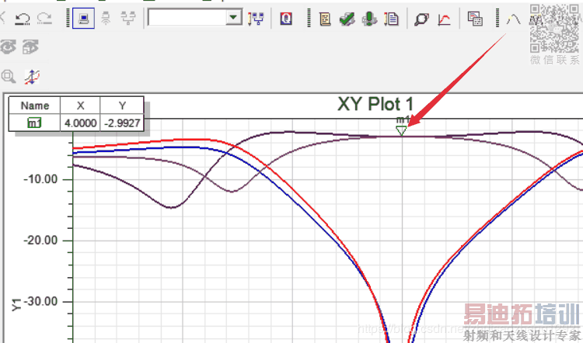Select the XY Plot 1 title
Screen dimensions: 583x343
(x=375, y=104)
